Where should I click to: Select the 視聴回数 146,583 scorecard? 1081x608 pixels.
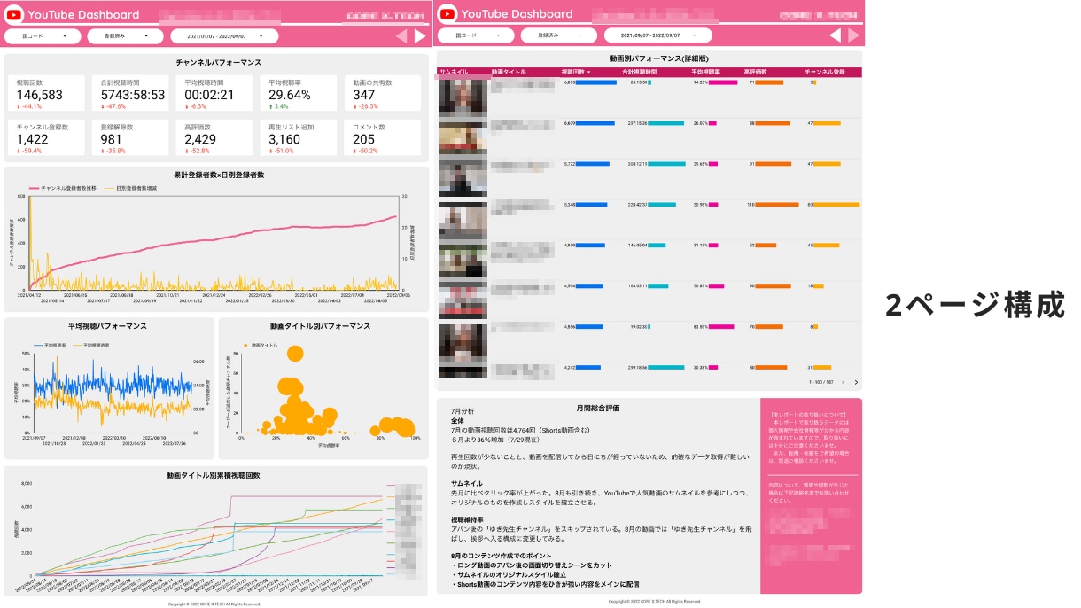coord(47,93)
